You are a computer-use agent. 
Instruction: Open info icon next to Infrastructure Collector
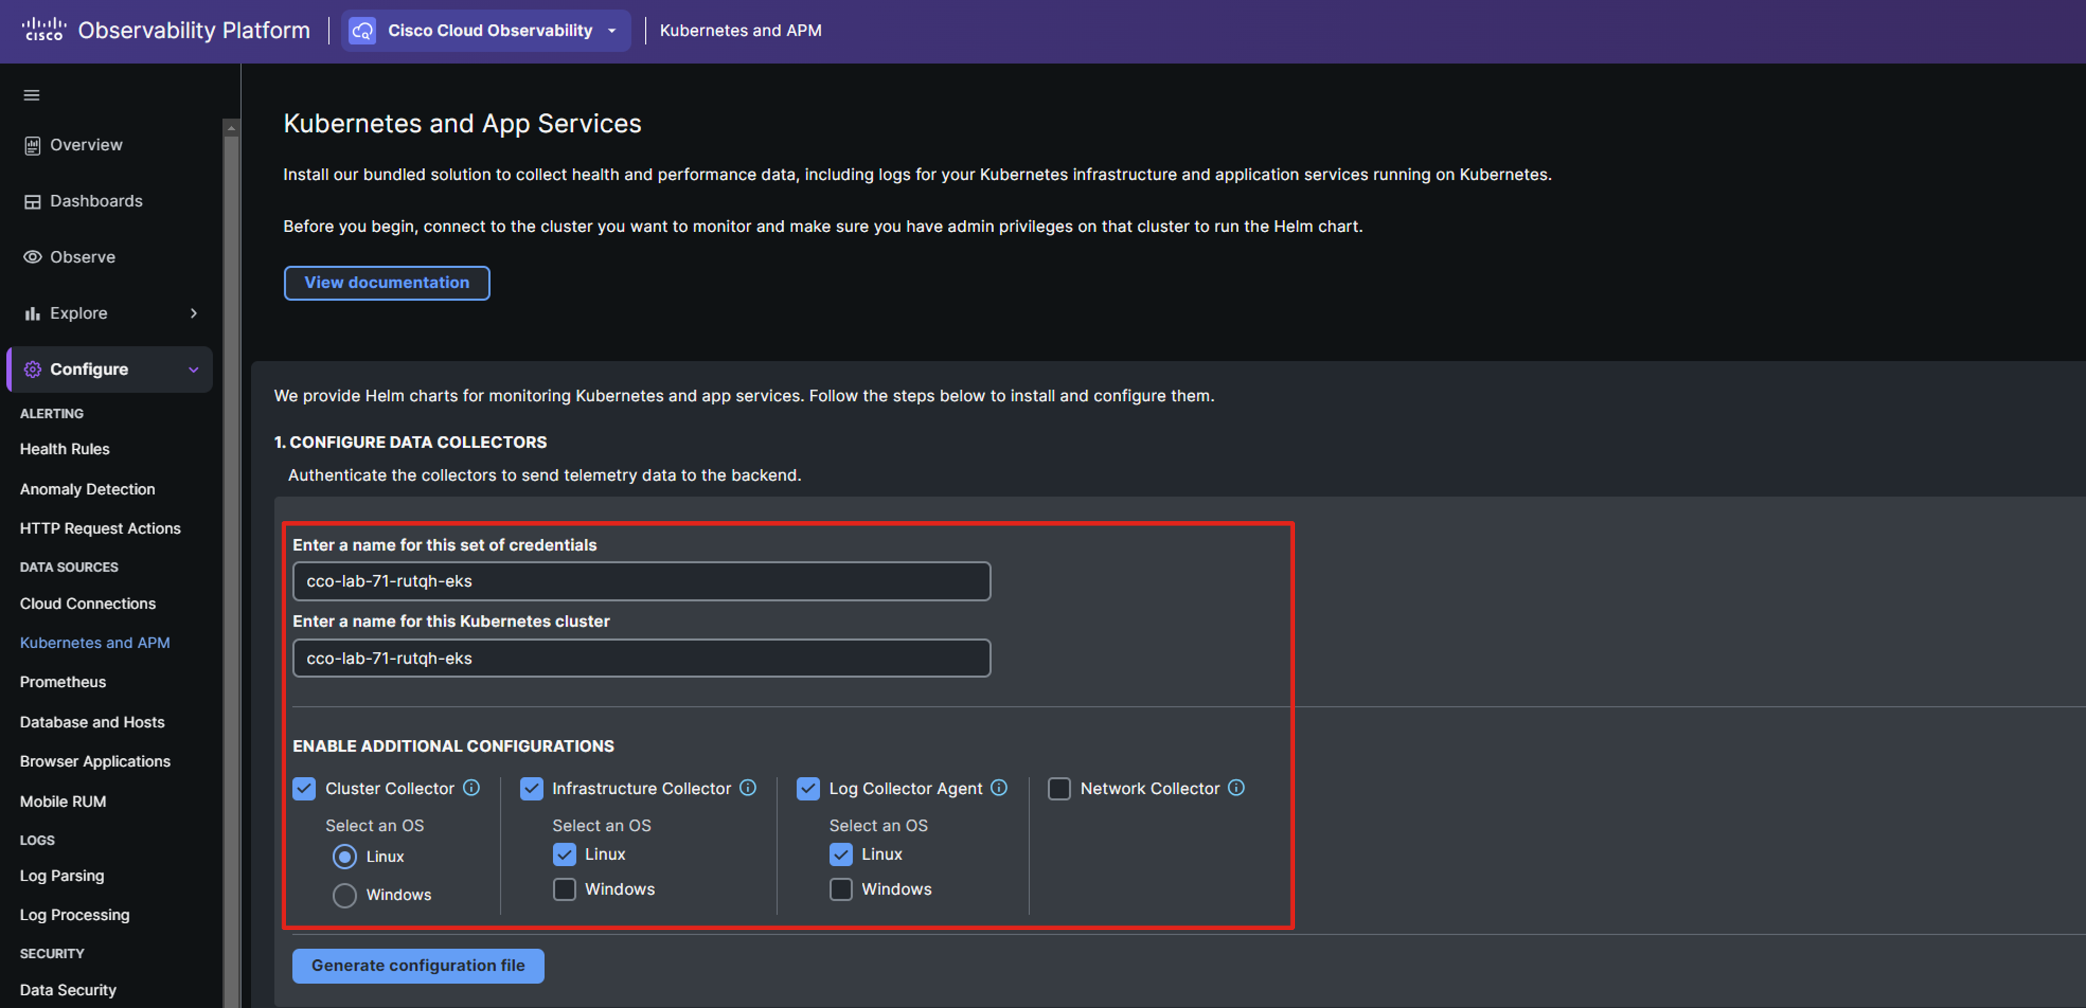748,788
